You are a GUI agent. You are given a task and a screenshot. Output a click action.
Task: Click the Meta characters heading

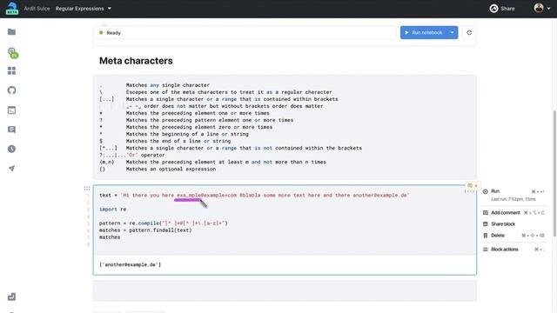pyautogui.click(x=136, y=61)
